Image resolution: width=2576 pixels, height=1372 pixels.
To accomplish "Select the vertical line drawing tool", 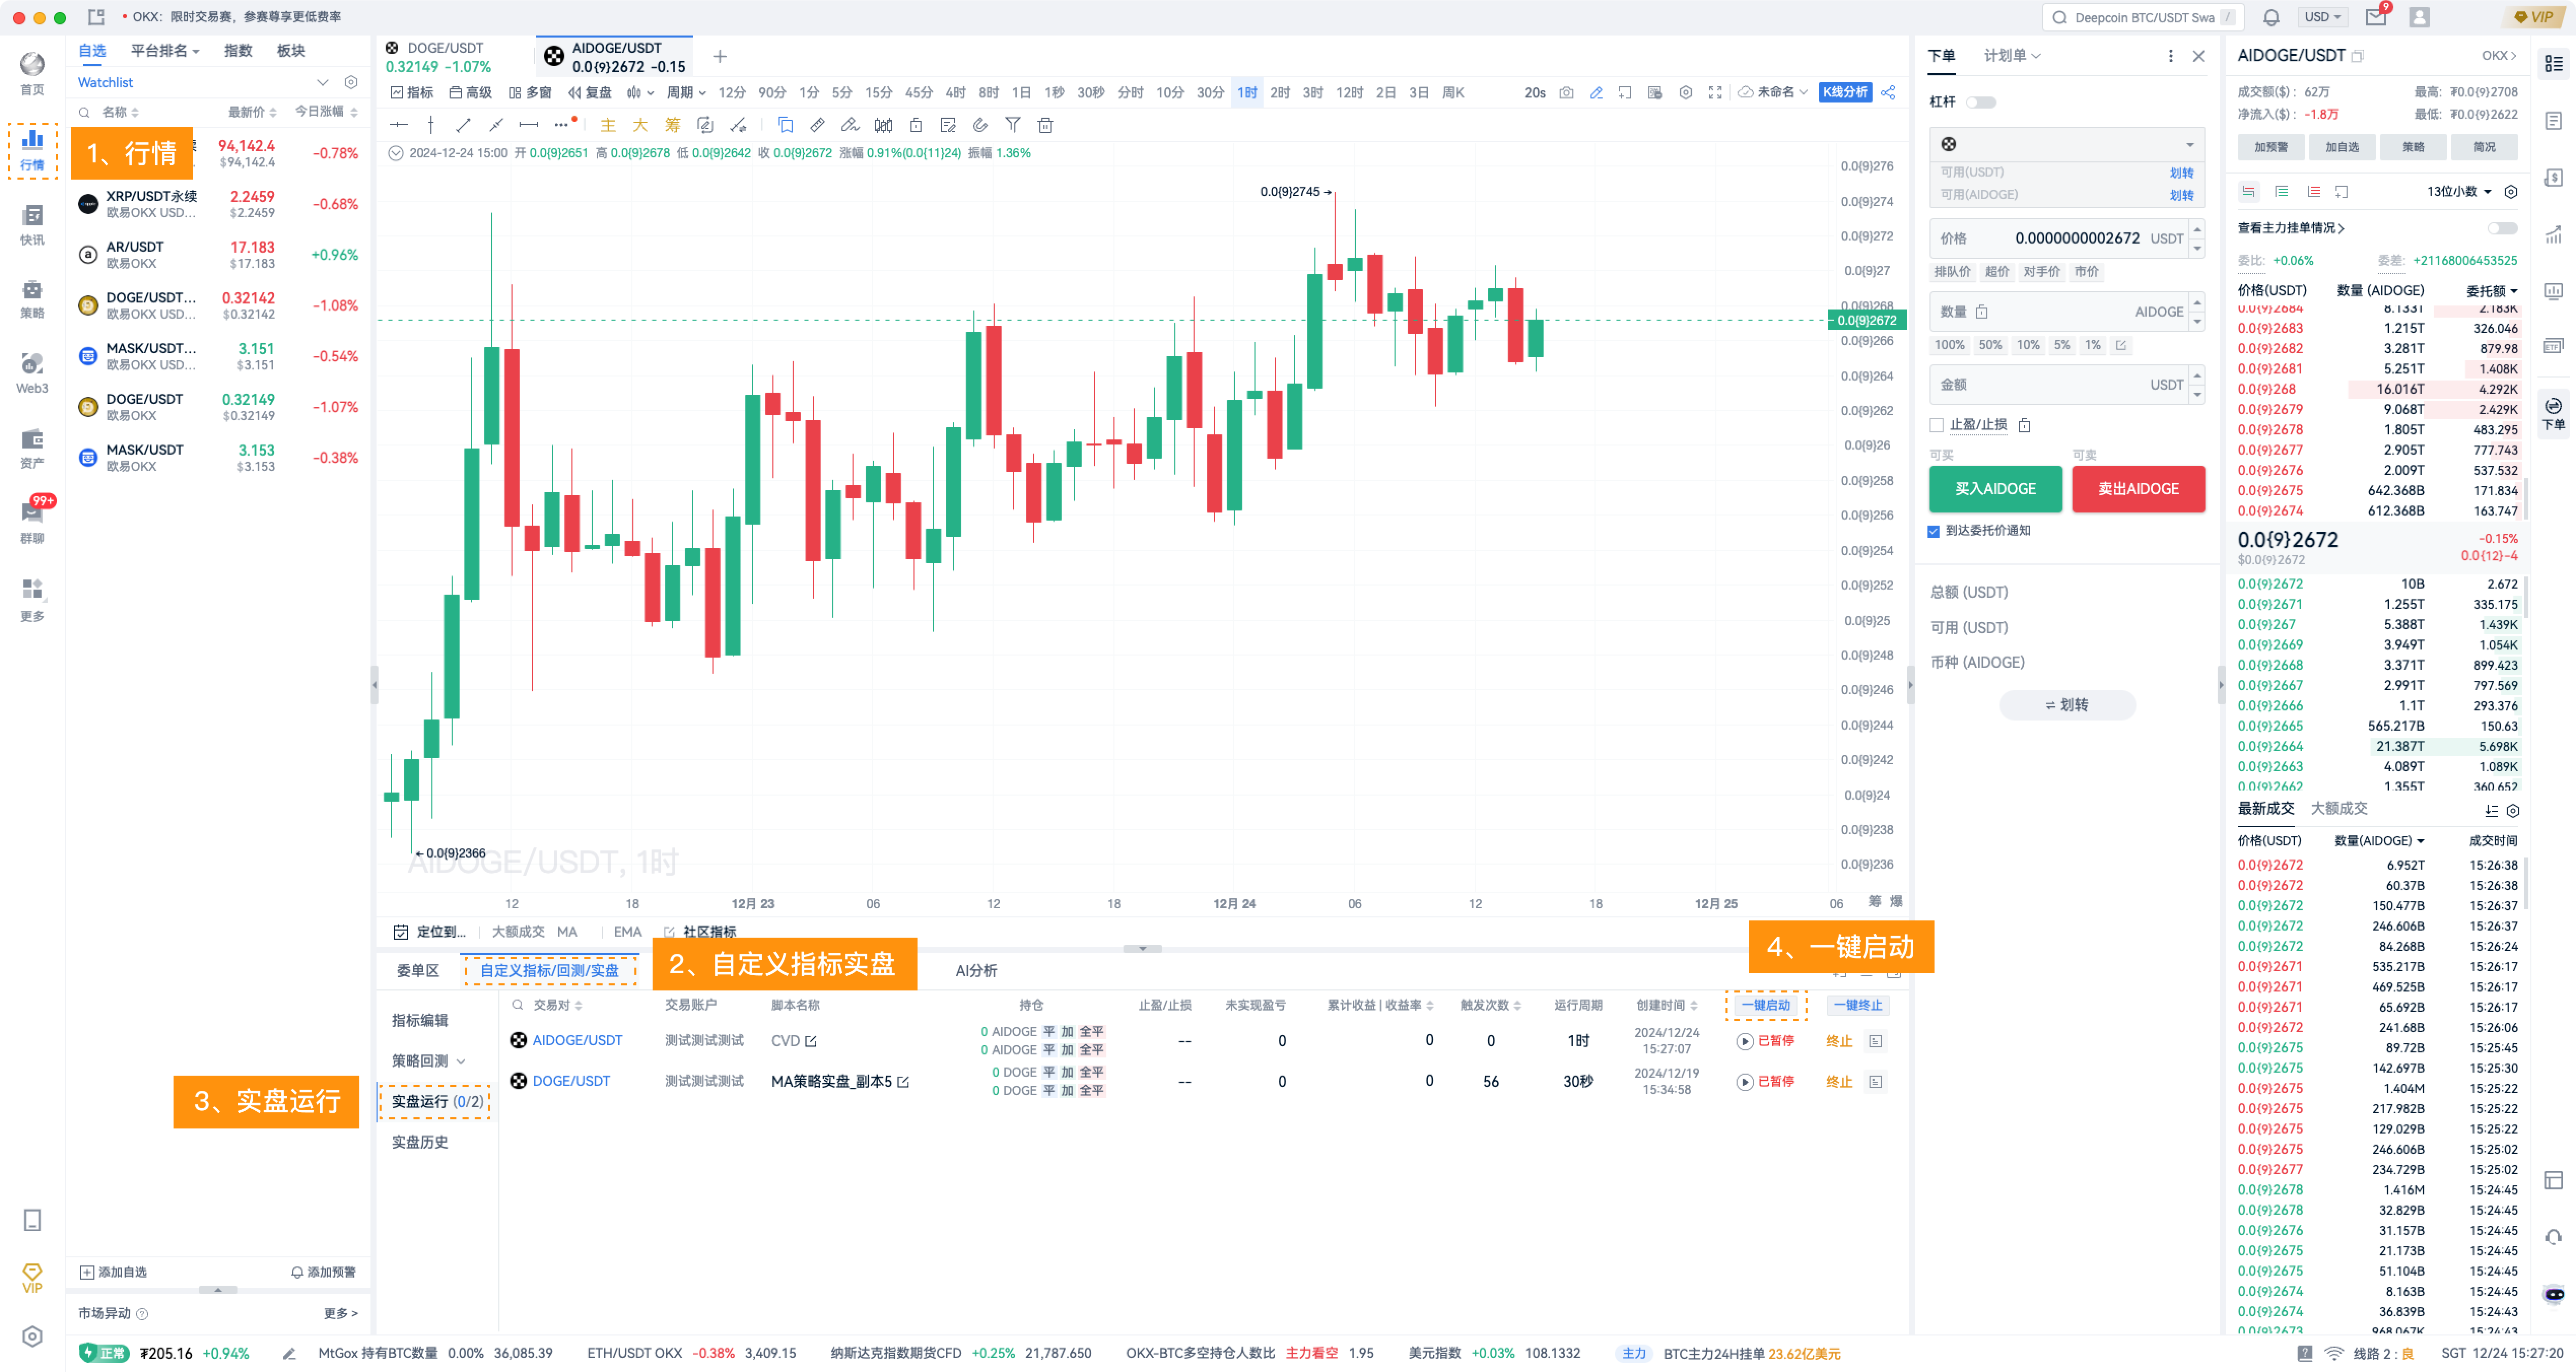I will click(431, 125).
